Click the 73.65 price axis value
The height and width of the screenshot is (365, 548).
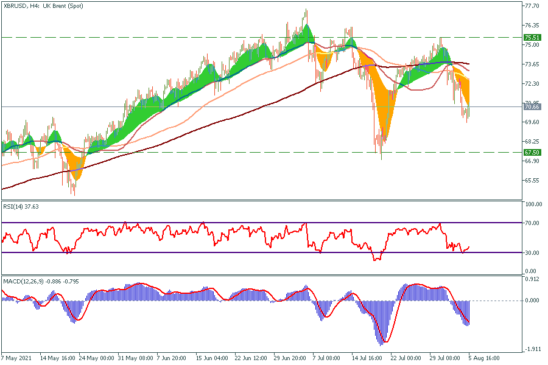pos(532,64)
